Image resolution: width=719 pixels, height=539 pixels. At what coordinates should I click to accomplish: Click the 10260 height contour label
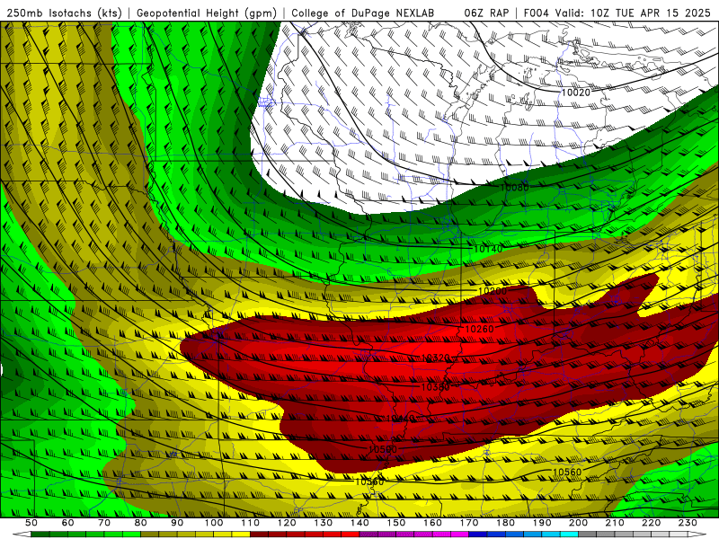pyautogui.click(x=480, y=329)
